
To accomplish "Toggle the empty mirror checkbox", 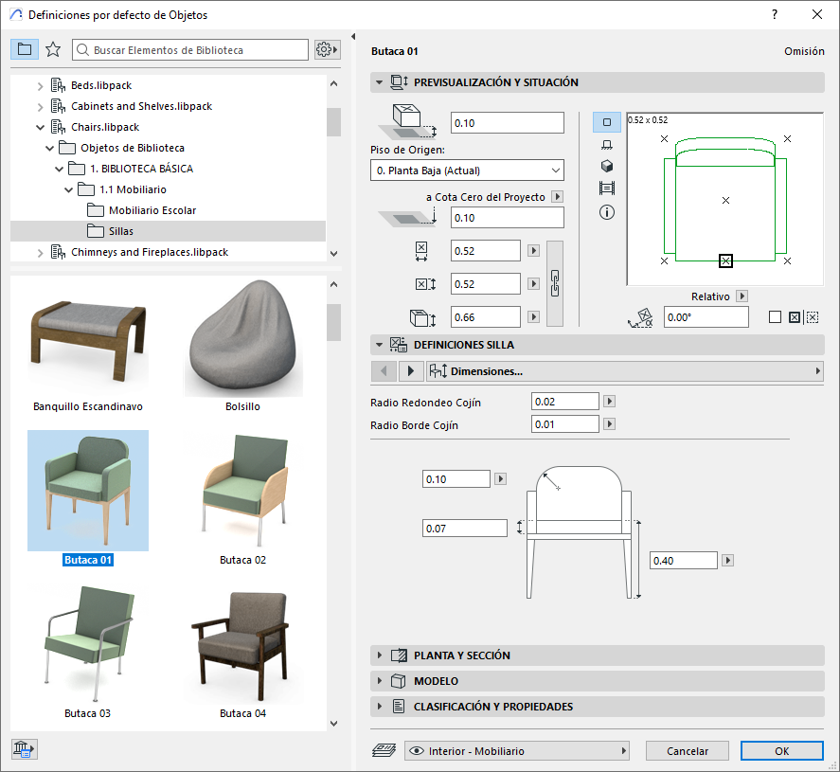I will click(x=775, y=317).
